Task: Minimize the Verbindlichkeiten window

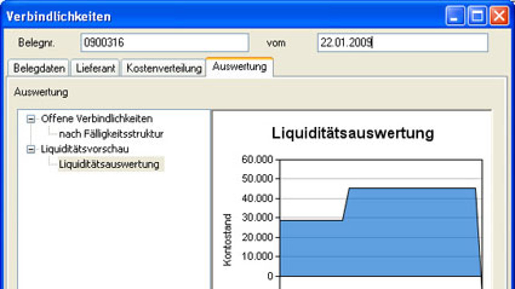Action: click(455, 16)
